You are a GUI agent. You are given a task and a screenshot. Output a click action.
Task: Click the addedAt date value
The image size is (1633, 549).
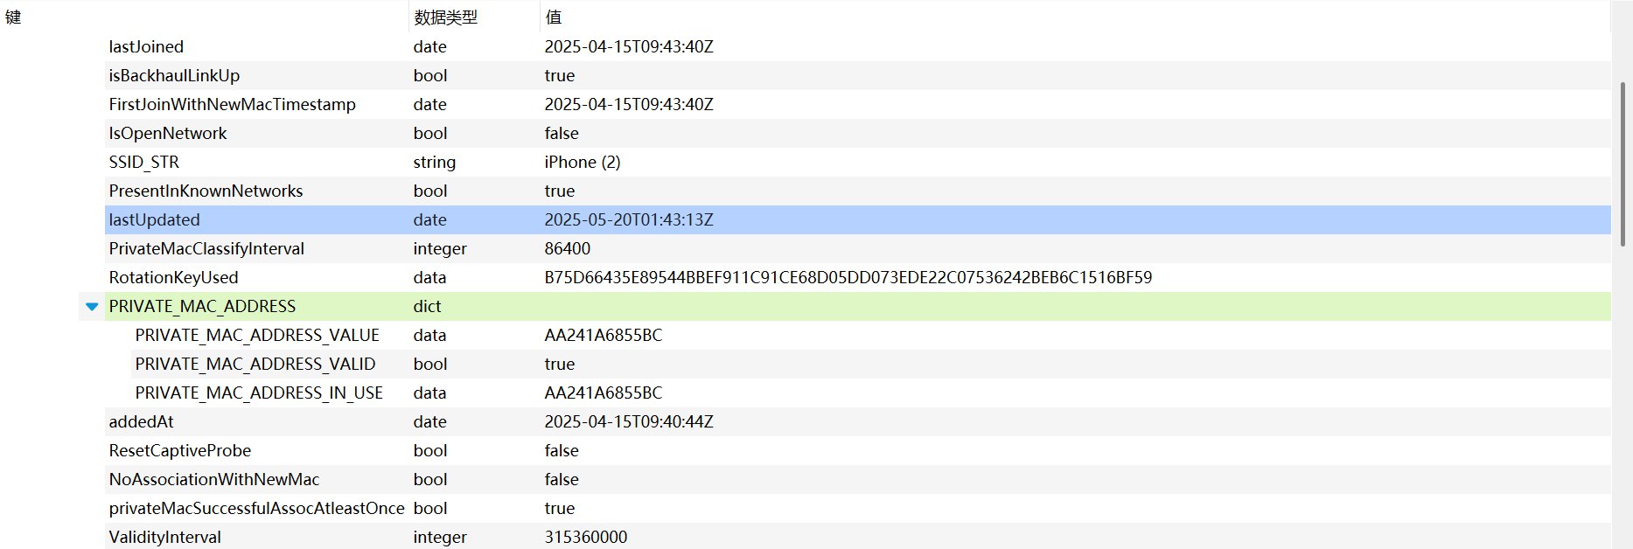[x=628, y=422]
